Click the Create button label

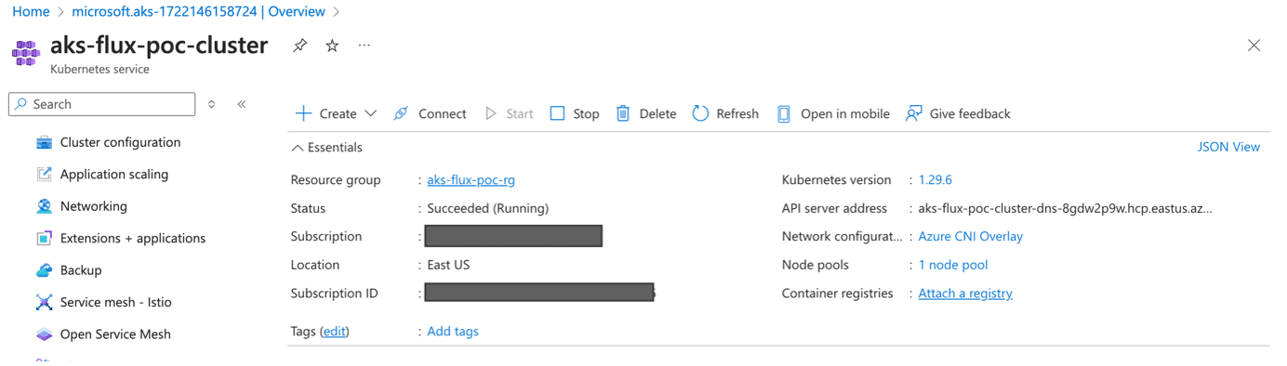pyautogui.click(x=338, y=113)
